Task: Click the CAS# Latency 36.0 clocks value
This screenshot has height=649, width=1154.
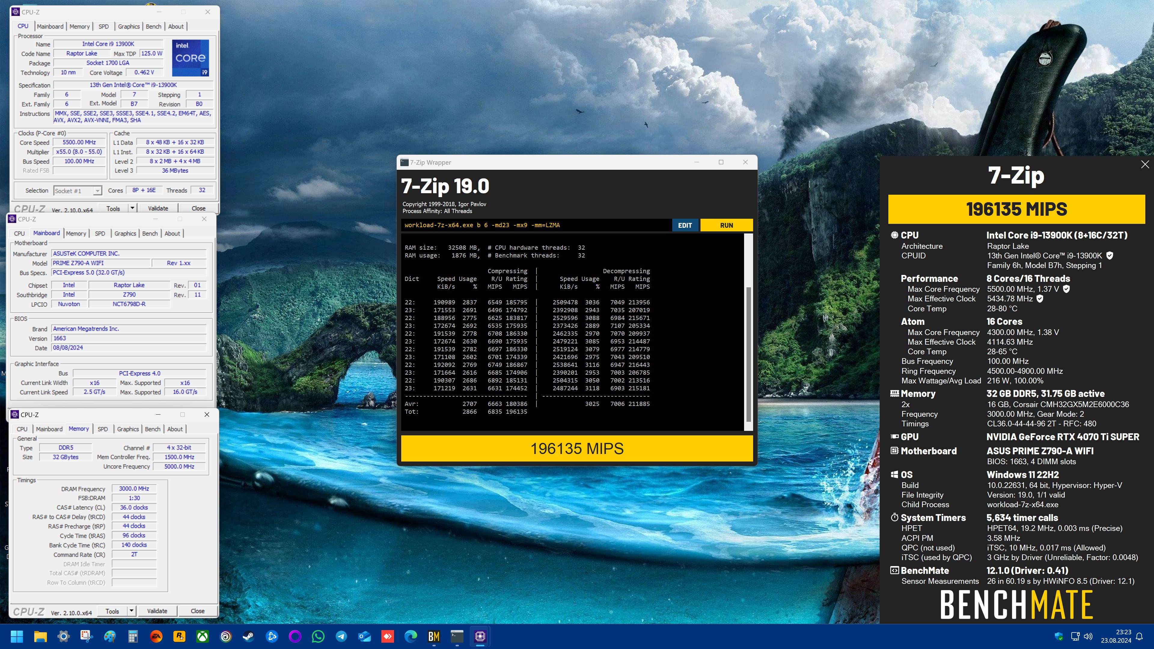Action: click(x=134, y=507)
